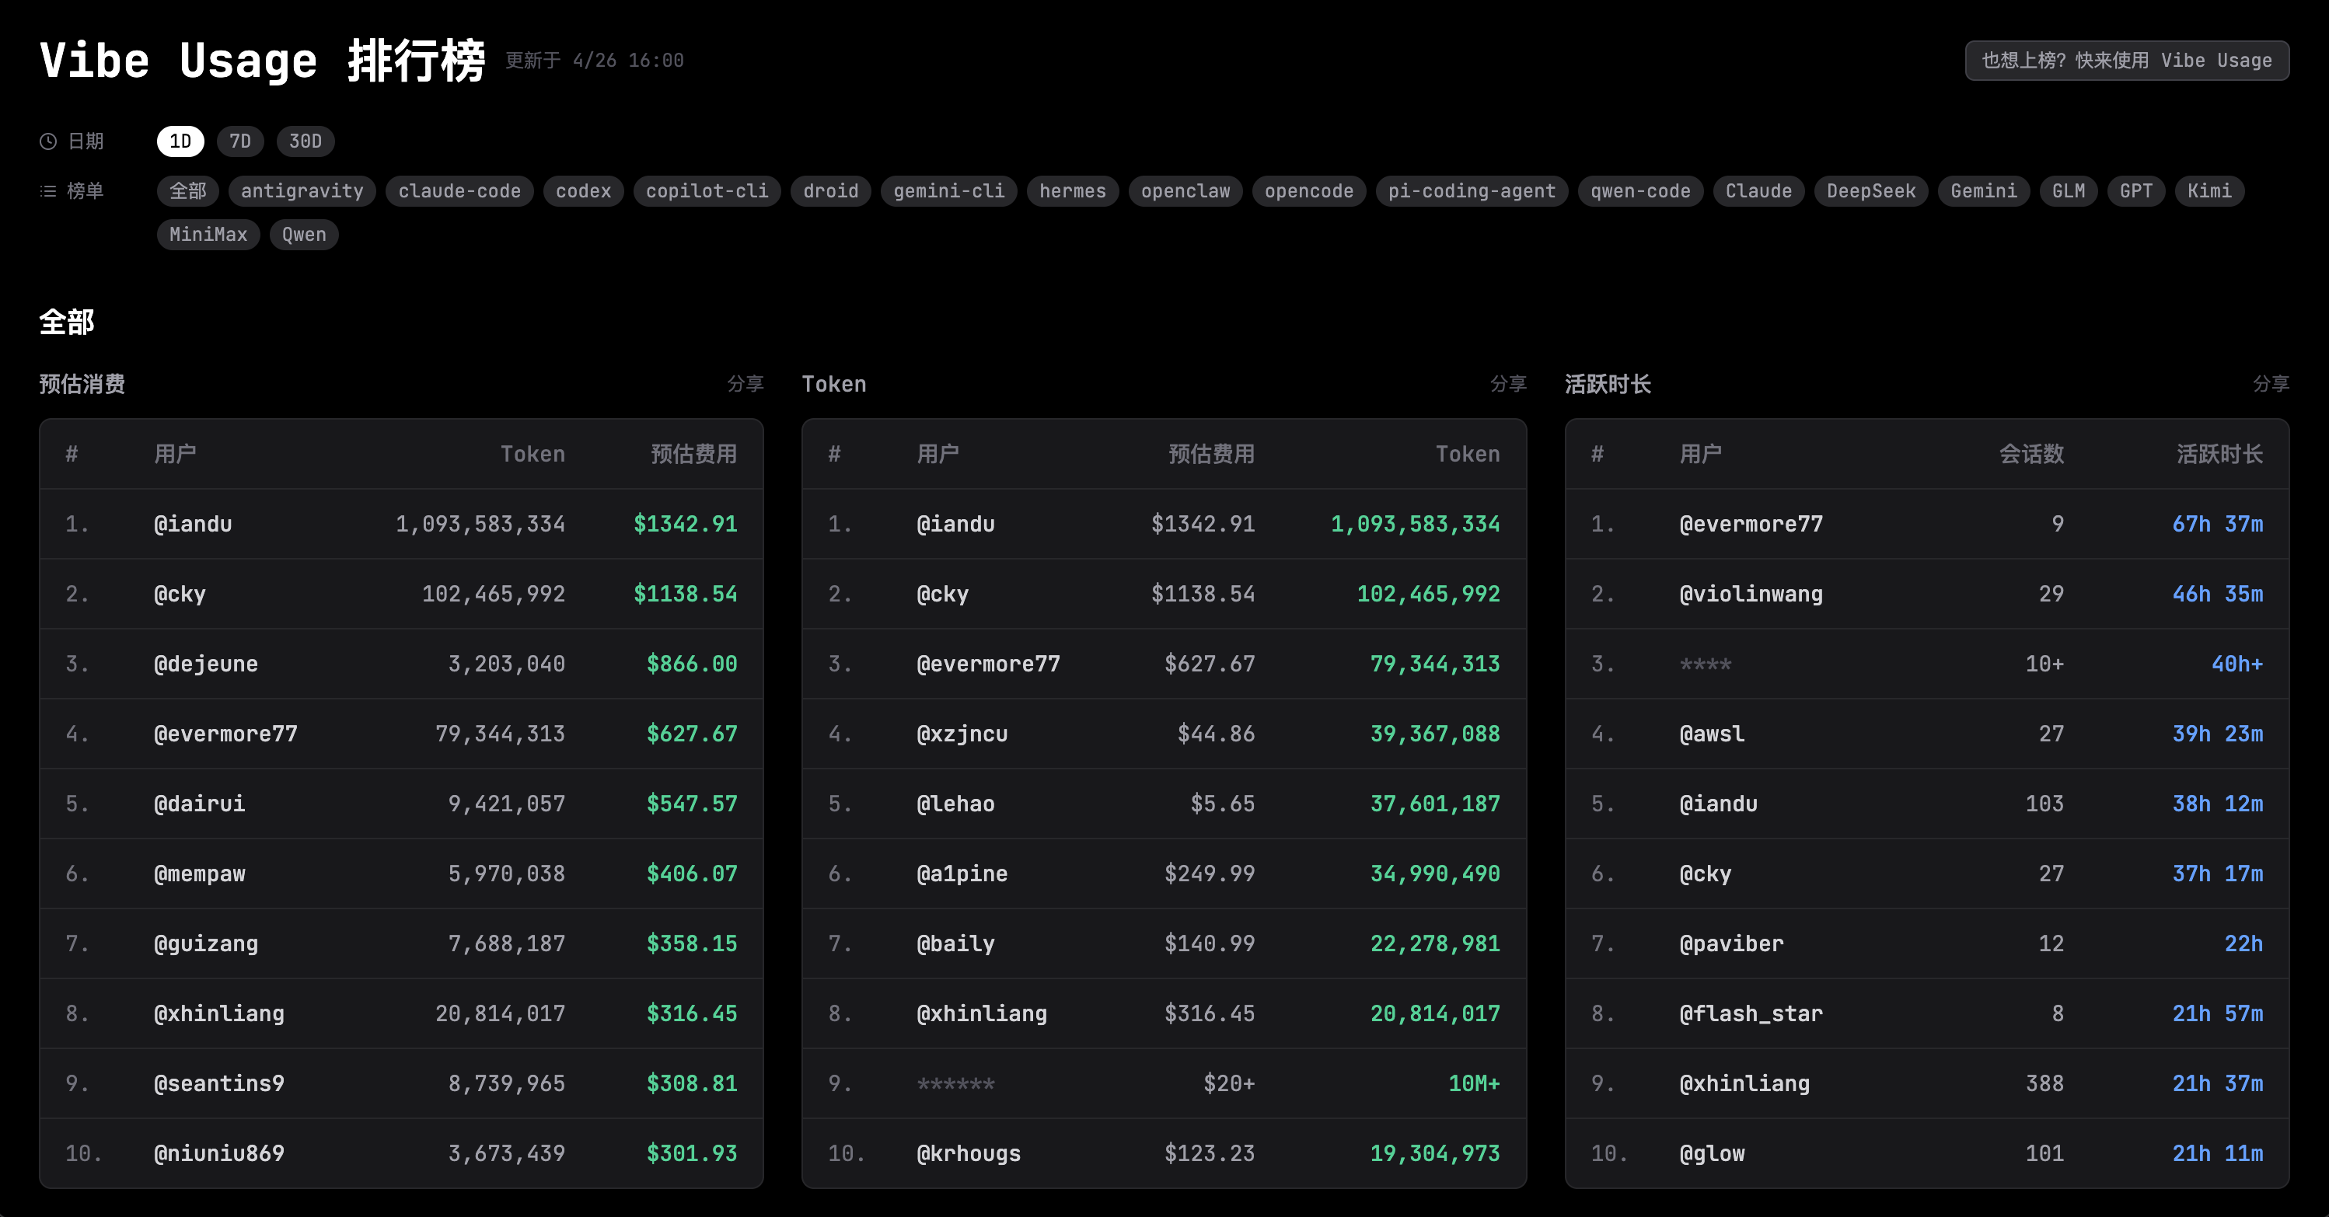Filter leaderboard by droid
This screenshot has height=1217, width=2329.
pyautogui.click(x=831, y=190)
